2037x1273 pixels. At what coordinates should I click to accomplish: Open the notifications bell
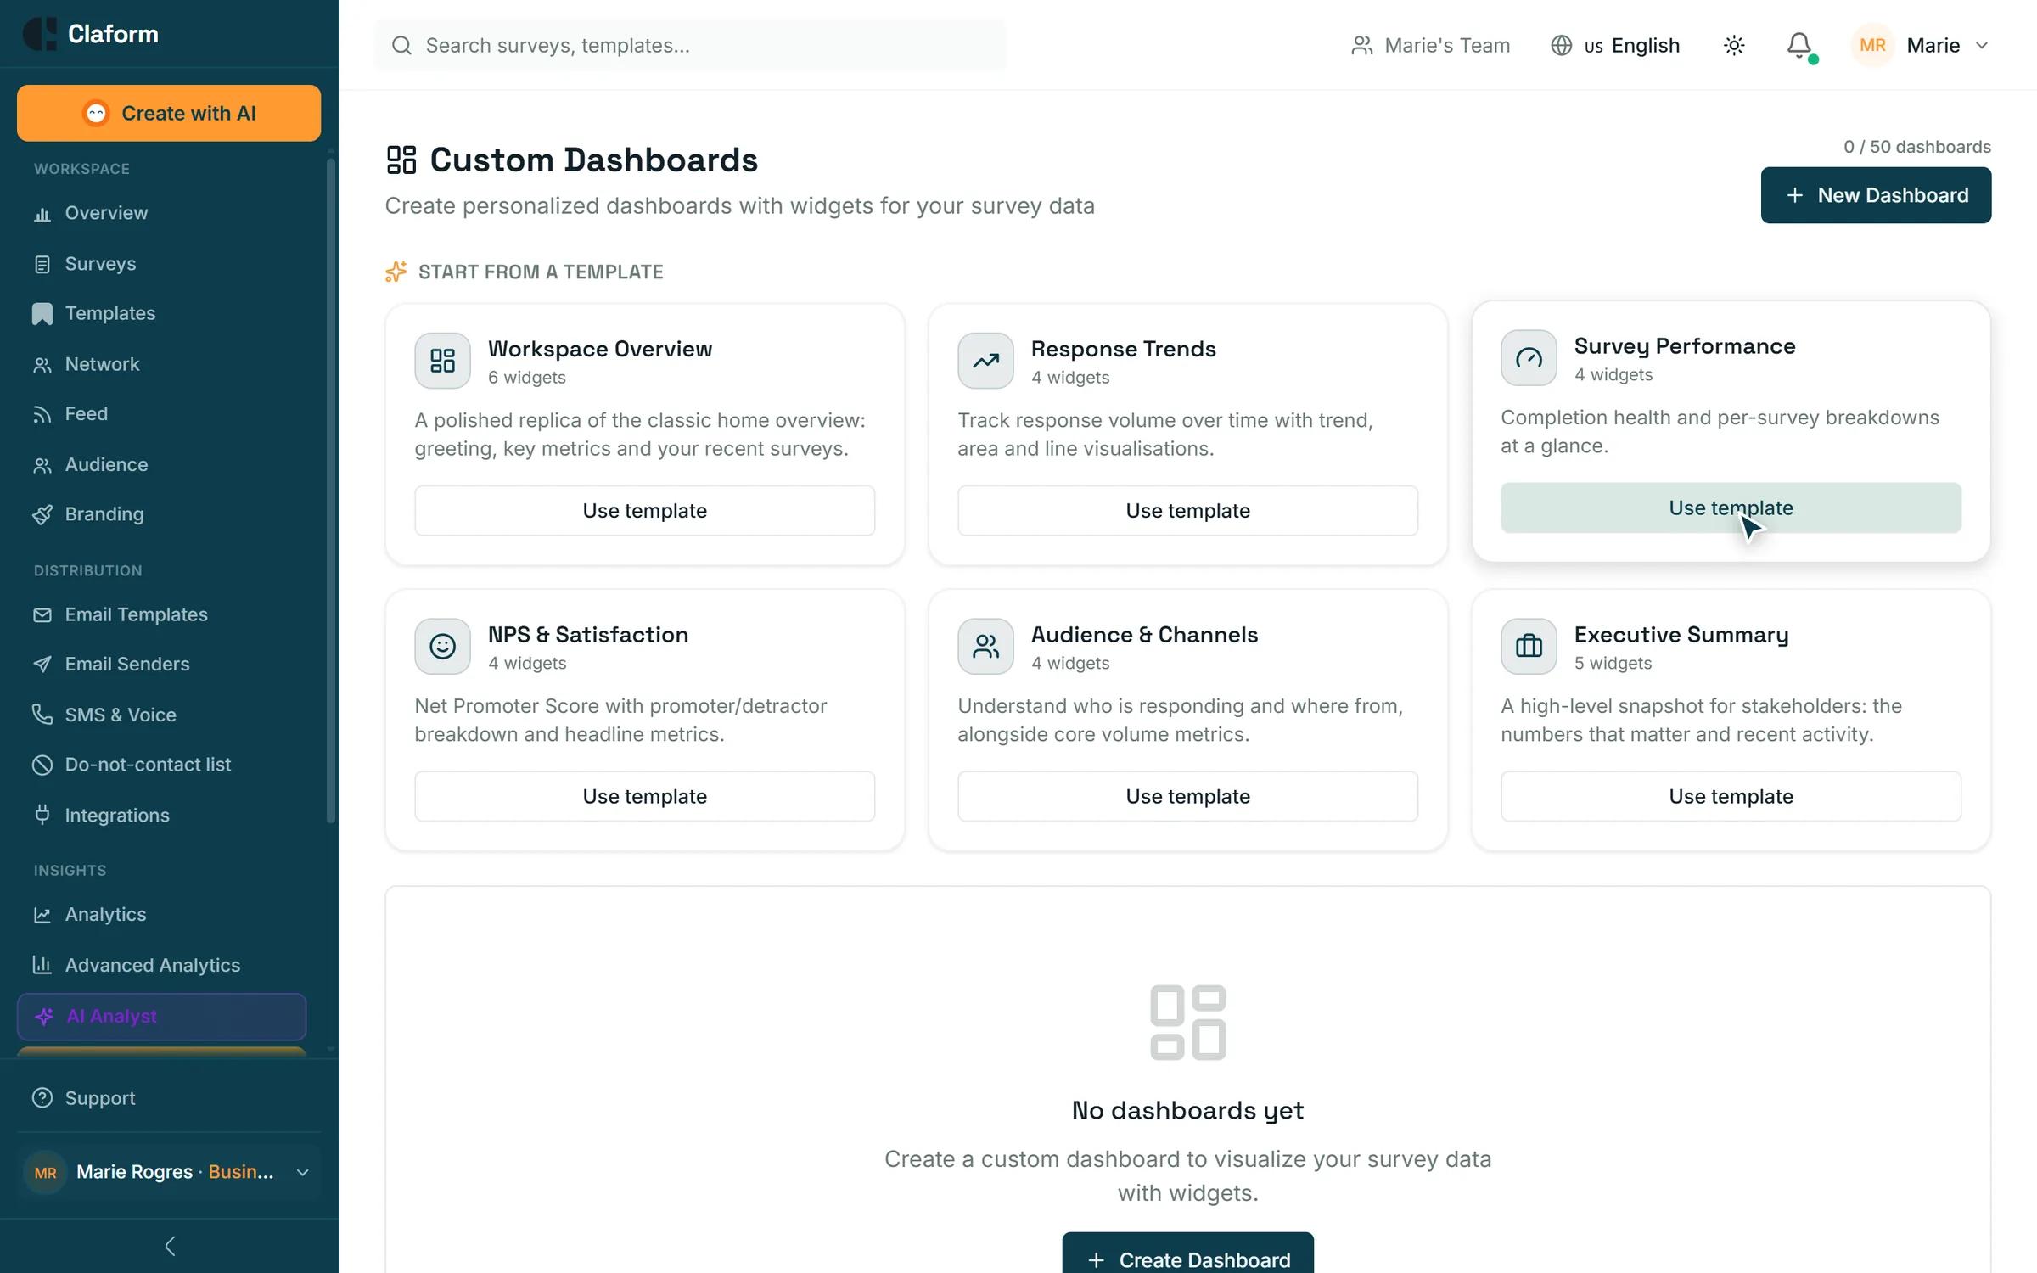1799,45
